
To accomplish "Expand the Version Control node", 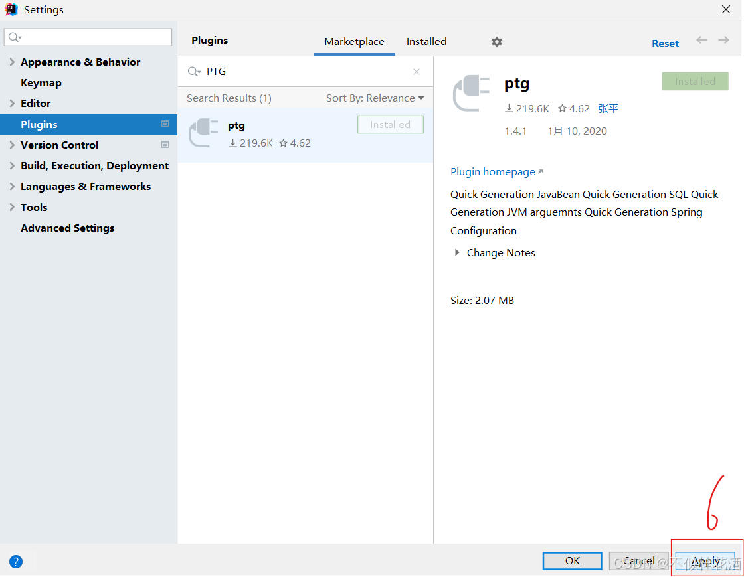I will (x=12, y=145).
